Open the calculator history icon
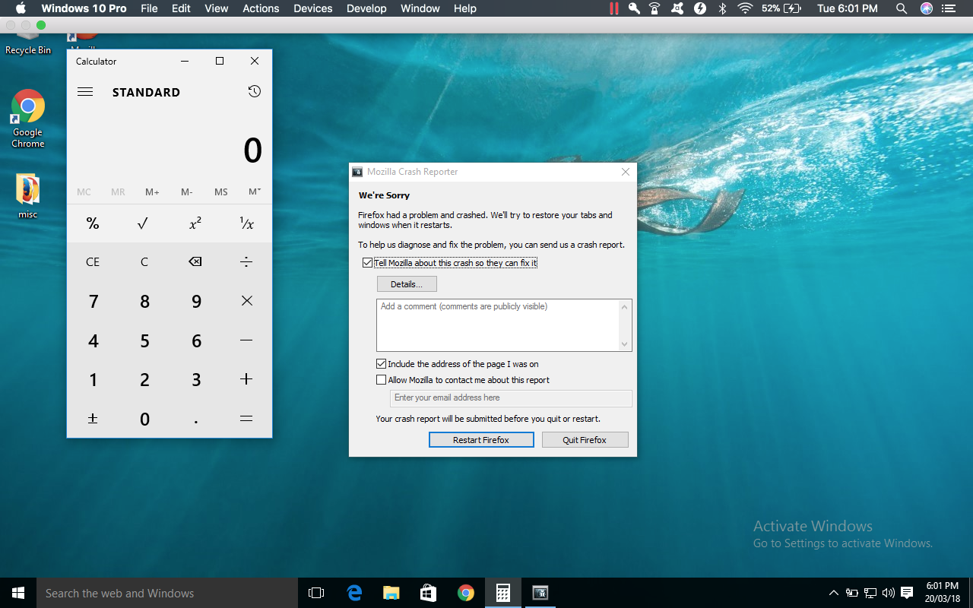The width and height of the screenshot is (973, 608). point(254,92)
